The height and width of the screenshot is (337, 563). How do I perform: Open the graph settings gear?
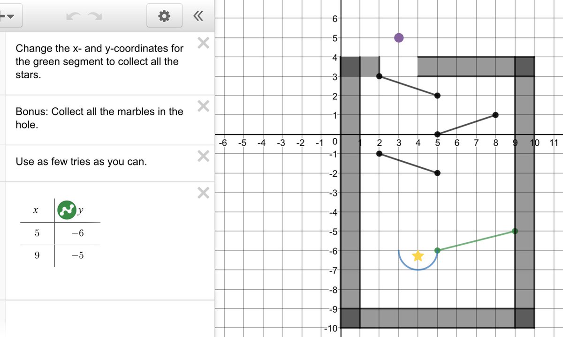tap(164, 17)
